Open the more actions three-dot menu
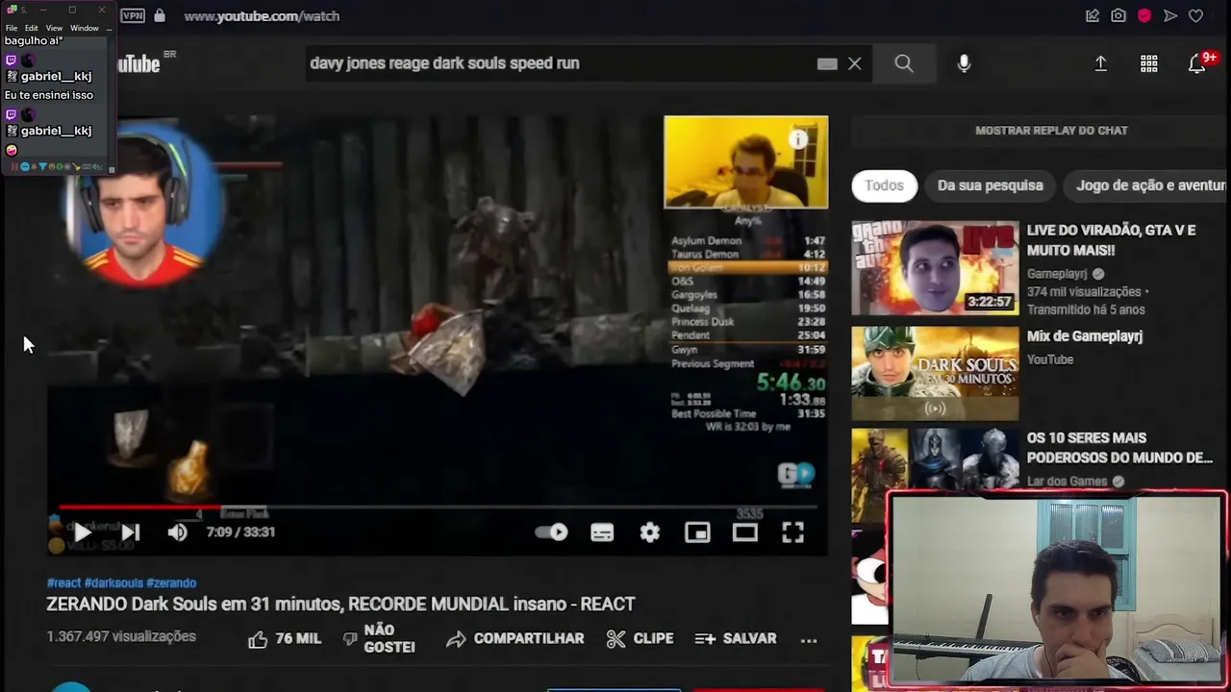Screen dimensions: 1231x692 coord(809,639)
